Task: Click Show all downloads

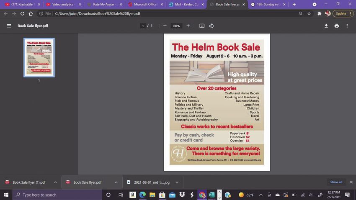Action: pyautogui.click(x=336, y=182)
